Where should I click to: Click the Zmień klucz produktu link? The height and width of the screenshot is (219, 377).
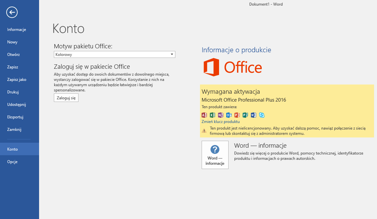[220, 122]
